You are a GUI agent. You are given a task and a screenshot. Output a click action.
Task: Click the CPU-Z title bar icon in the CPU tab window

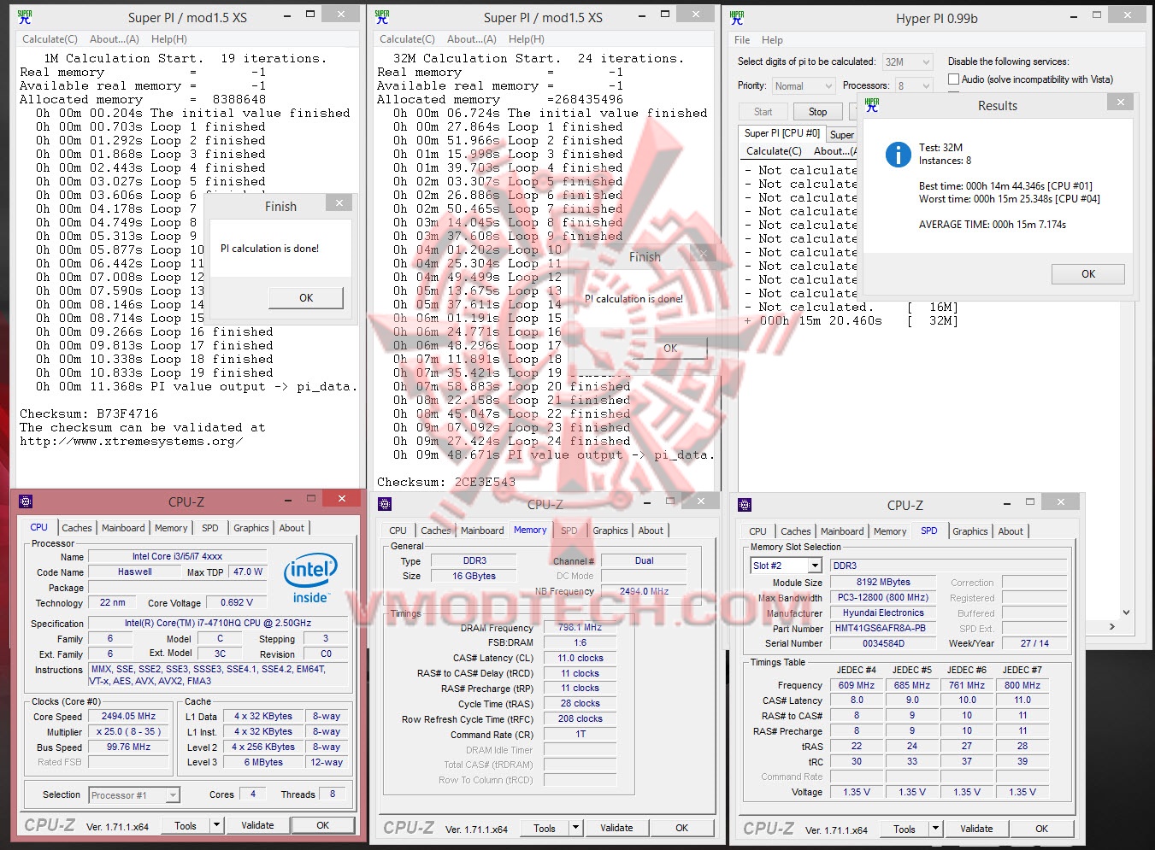(26, 501)
